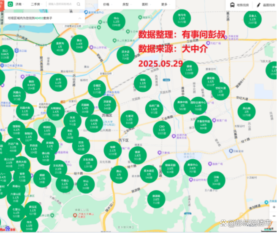Screen dimensions: 277x233
Task: Open the 更多 more filters dropdown
Action: coord(166,4)
